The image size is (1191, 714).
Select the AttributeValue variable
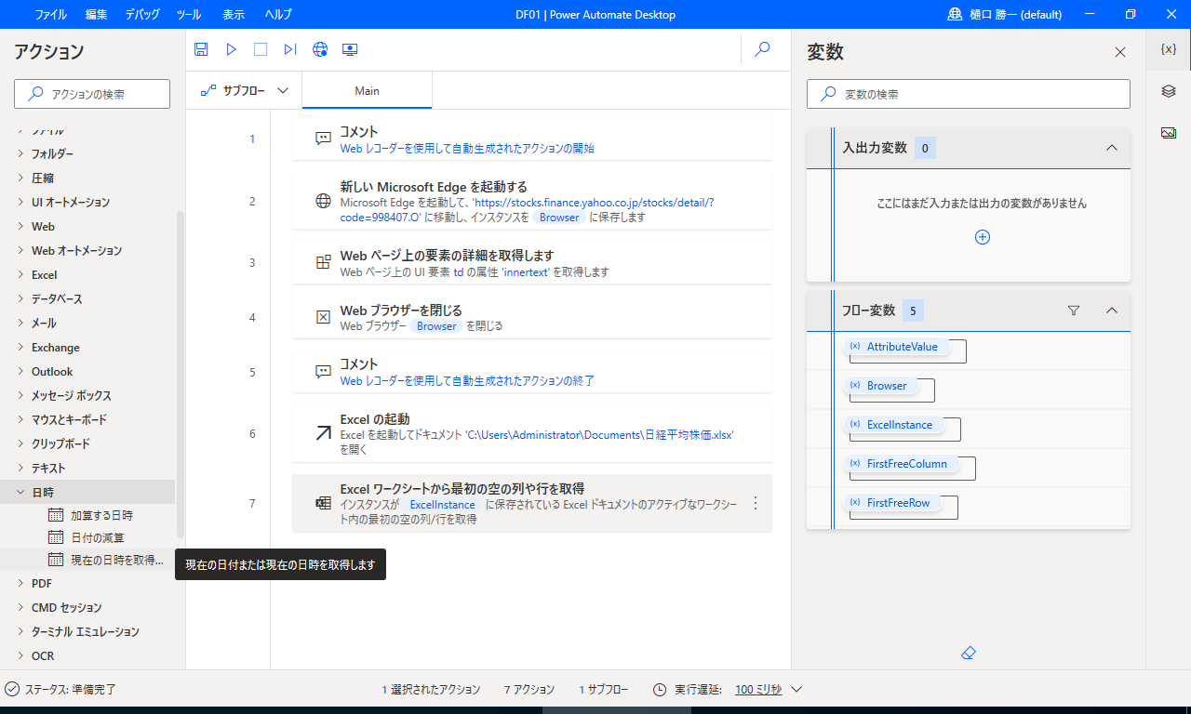[x=897, y=347]
